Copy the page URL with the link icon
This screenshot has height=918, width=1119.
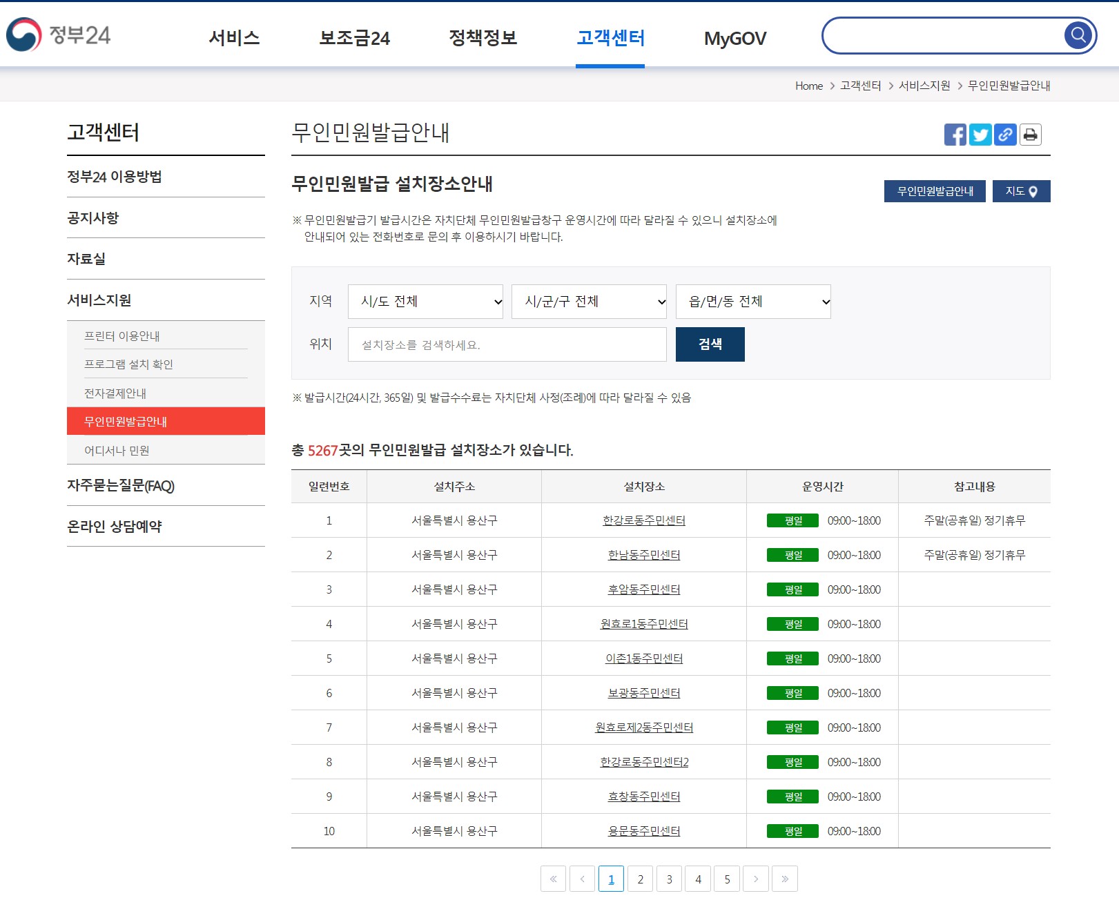tap(1005, 135)
